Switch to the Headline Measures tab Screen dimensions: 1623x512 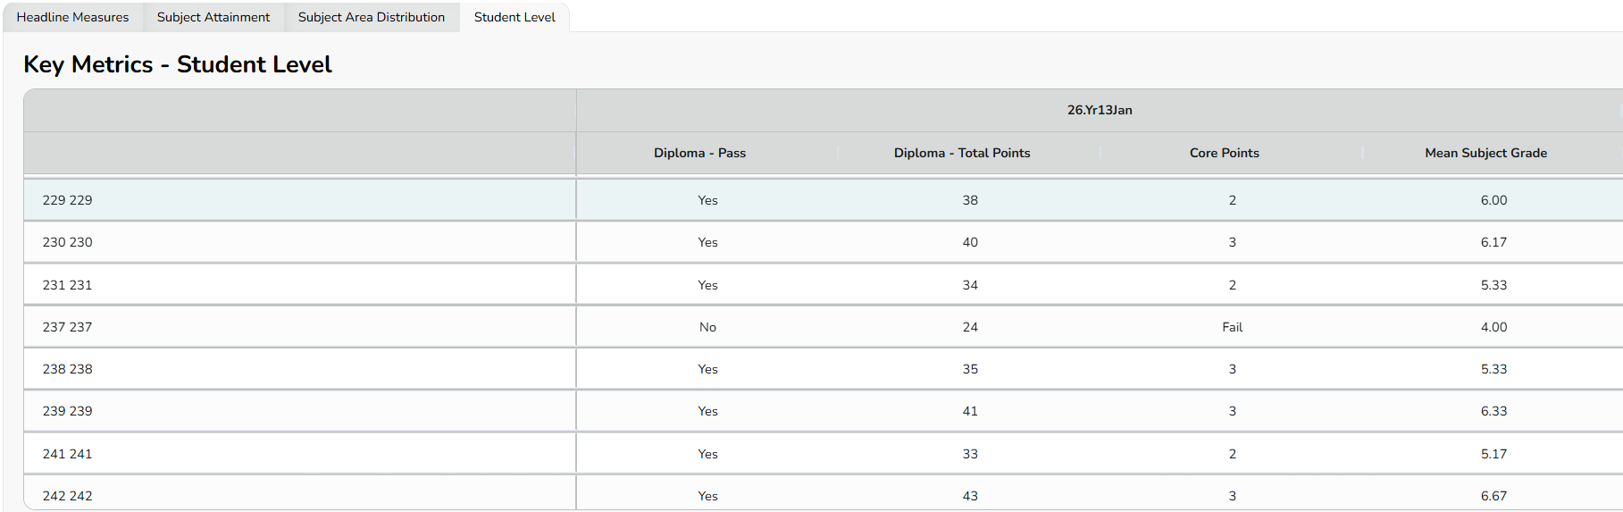click(72, 17)
